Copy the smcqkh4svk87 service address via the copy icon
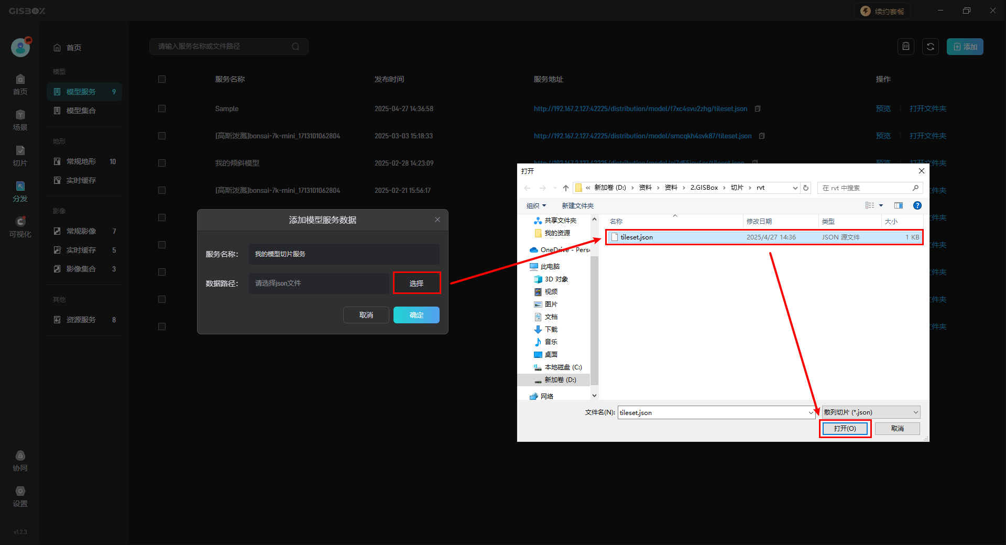 [761, 136]
